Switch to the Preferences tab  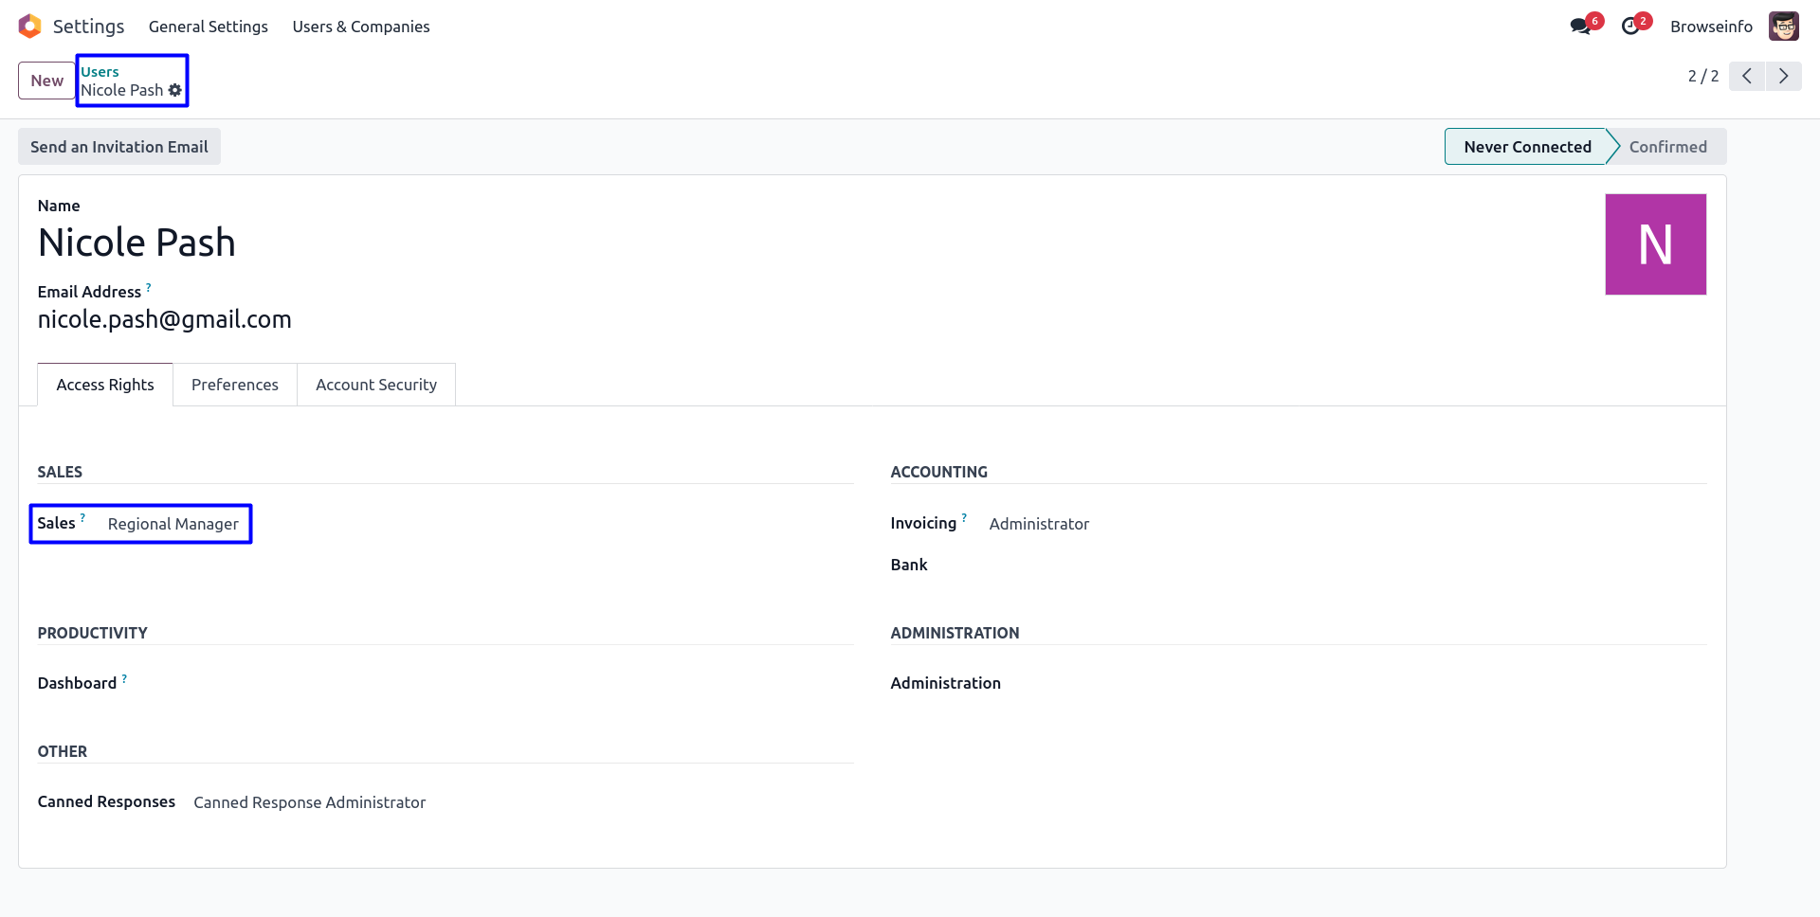pos(235,385)
